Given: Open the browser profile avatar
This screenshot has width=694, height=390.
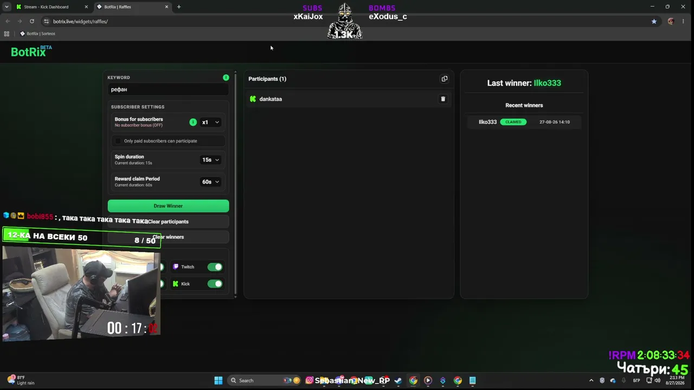Looking at the screenshot, I should [671, 21].
